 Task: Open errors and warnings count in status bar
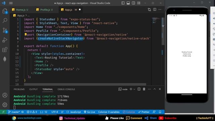click(32, 112)
